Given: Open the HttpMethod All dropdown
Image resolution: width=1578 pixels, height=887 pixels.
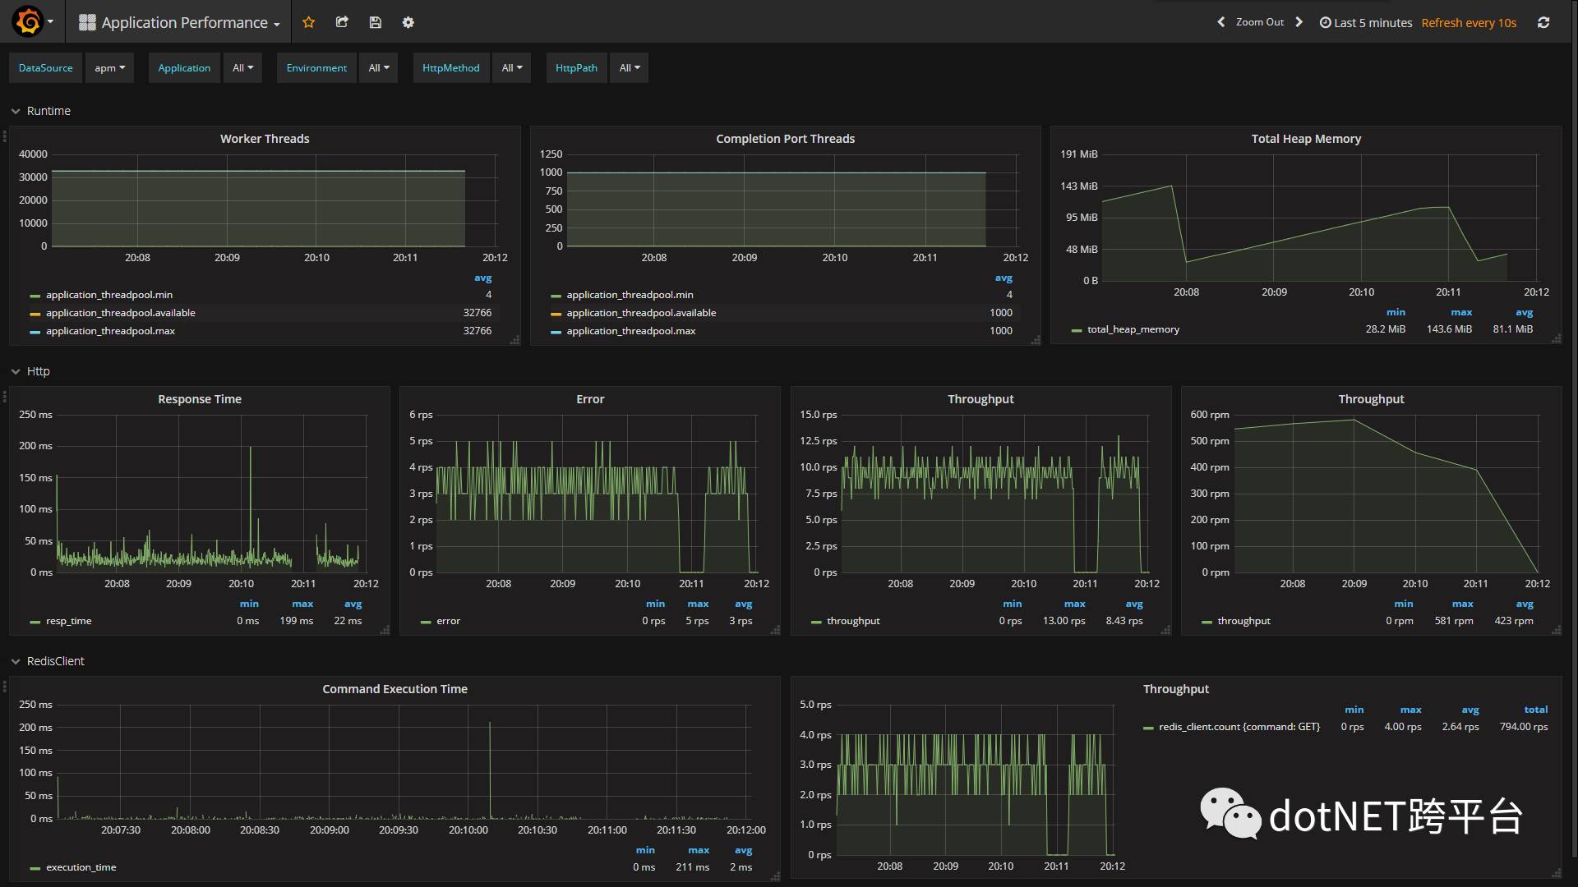Looking at the screenshot, I should click(512, 68).
